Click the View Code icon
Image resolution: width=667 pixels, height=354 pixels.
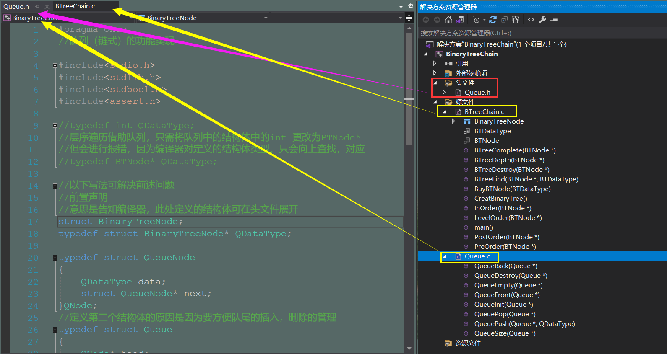tap(531, 20)
